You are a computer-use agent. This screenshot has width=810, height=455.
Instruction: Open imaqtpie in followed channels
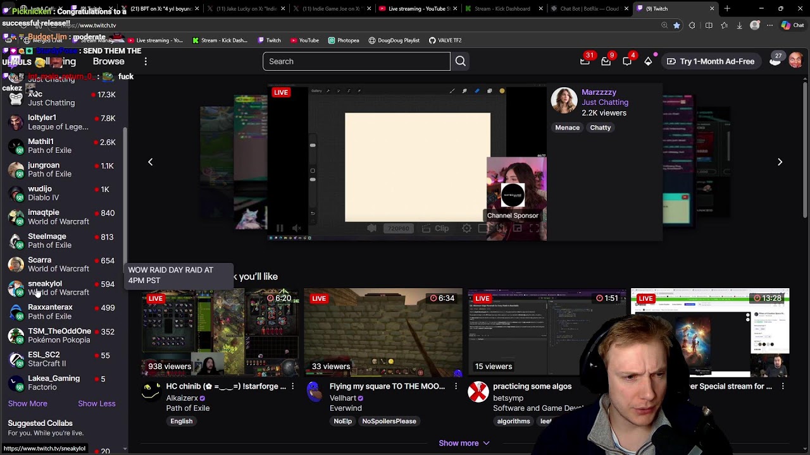tap(62, 217)
